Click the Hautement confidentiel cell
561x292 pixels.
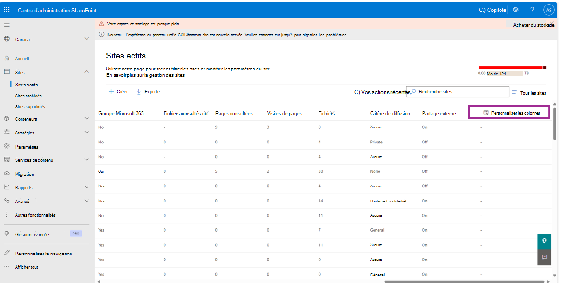pyautogui.click(x=388, y=201)
